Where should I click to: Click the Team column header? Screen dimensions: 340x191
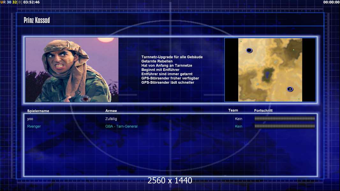233,110
